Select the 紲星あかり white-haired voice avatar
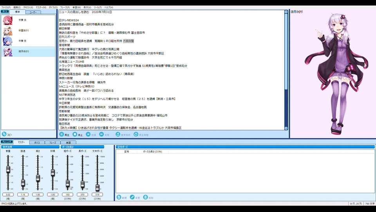 [x=7, y=31]
